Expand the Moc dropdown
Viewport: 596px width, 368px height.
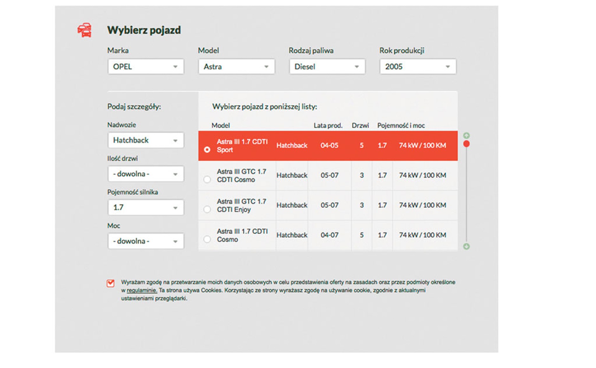[x=146, y=241]
